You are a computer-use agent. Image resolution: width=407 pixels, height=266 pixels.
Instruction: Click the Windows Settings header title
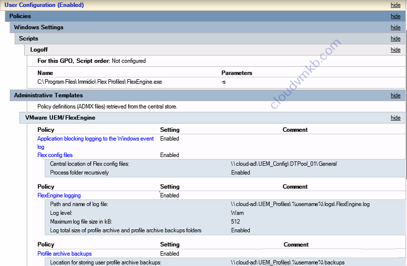[x=39, y=27]
